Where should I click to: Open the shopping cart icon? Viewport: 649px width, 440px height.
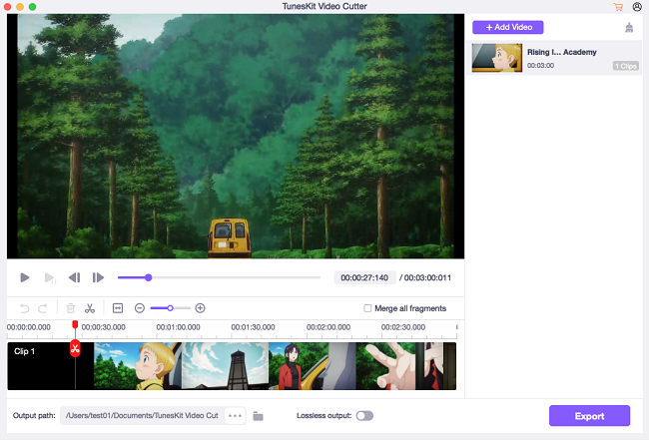tap(618, 7)
